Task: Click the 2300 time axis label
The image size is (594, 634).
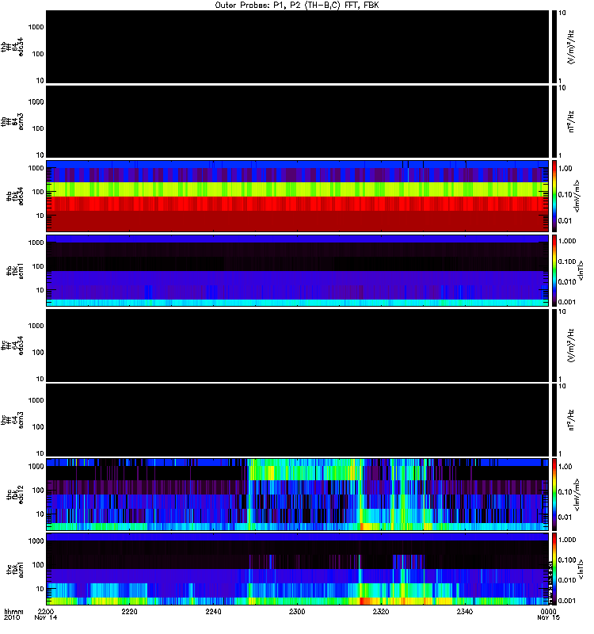Action: [x=297, y=611]
